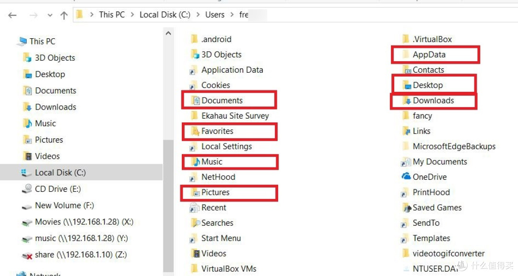This screenshot has width=518, height=276.
Task: Select the MicrosoftEdgeBackups folder
Action: (x=448, y=146)
